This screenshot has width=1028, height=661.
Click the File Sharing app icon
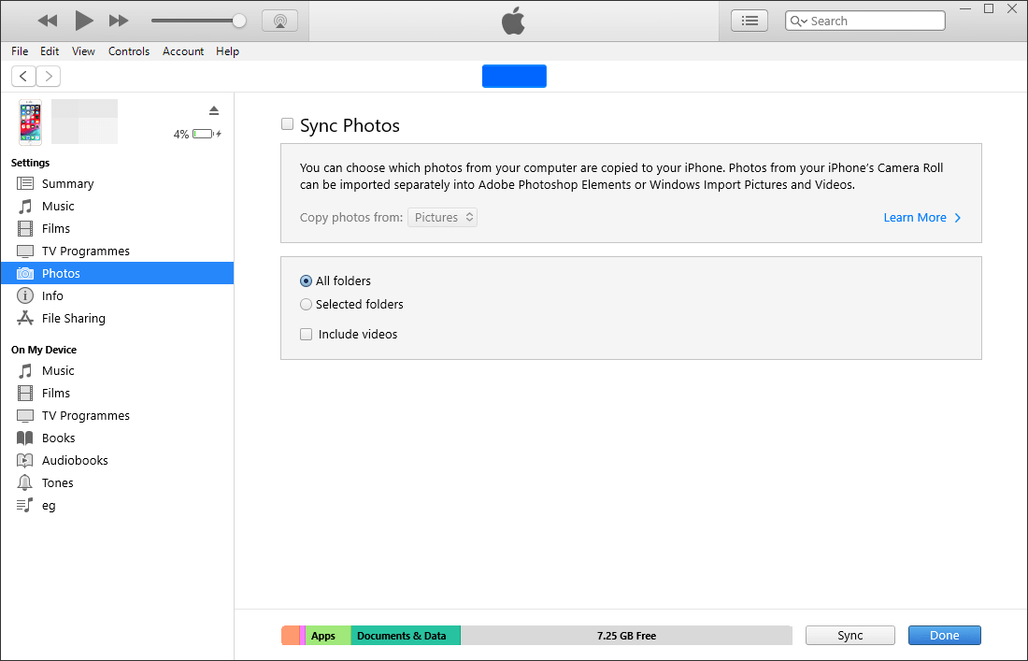point(25,318)
